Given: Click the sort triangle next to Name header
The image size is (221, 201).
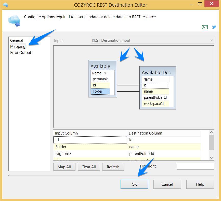Looking at the screenshot, I should coord(105,73).
